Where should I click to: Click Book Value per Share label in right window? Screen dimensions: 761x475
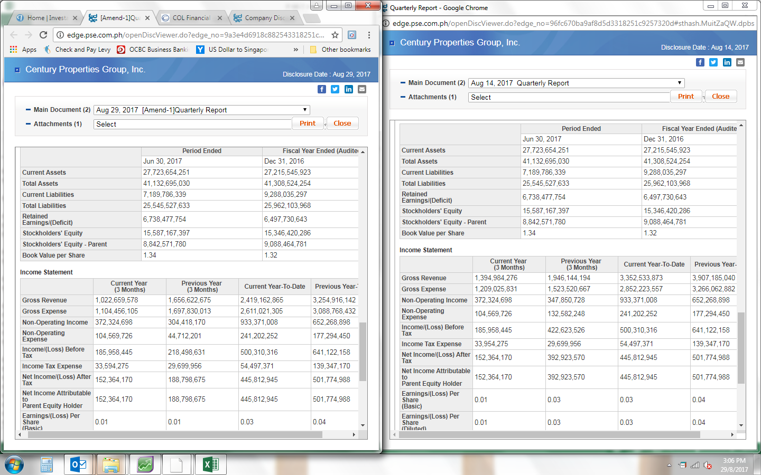point(433,233)
